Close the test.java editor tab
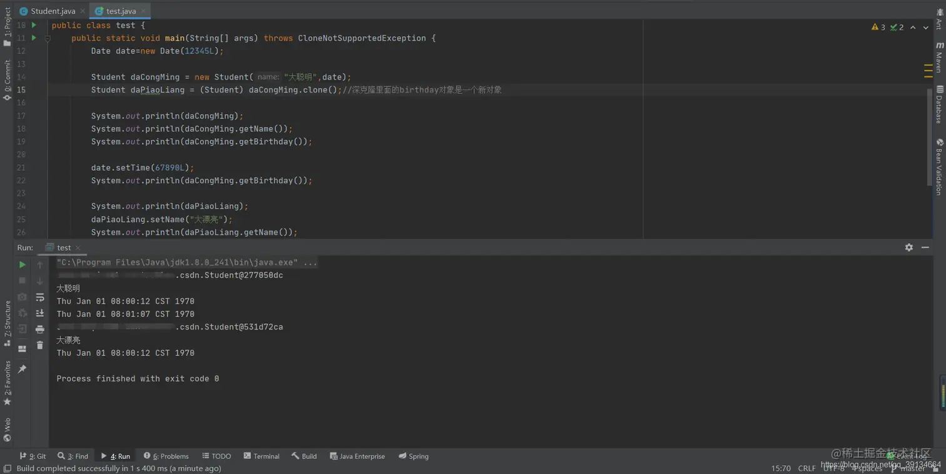 [x=143, y=11]
